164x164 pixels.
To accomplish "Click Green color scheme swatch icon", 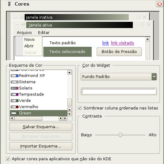I will (x=14, y=113).
